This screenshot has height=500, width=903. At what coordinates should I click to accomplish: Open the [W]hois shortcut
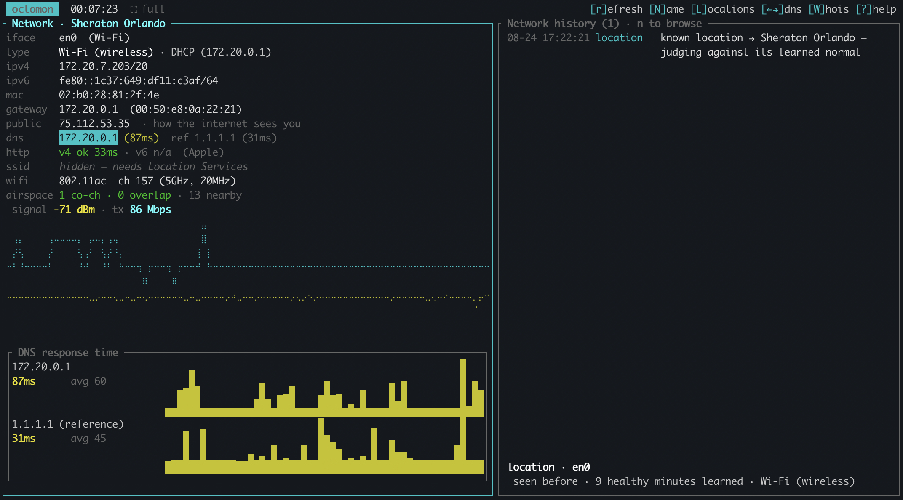(829, 9)
